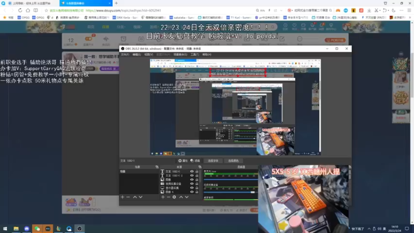Lock the 文本 (GDI+) source
The width and height of the screenshot is (414, 233).
click(x=197, y=171)
